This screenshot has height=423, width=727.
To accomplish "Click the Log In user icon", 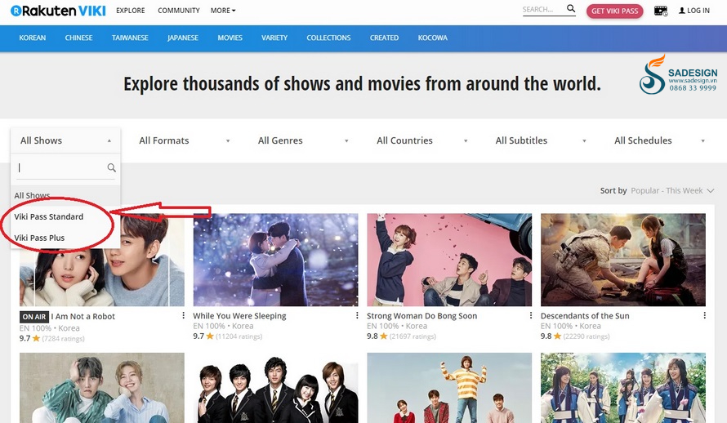I will coord(682,10).
